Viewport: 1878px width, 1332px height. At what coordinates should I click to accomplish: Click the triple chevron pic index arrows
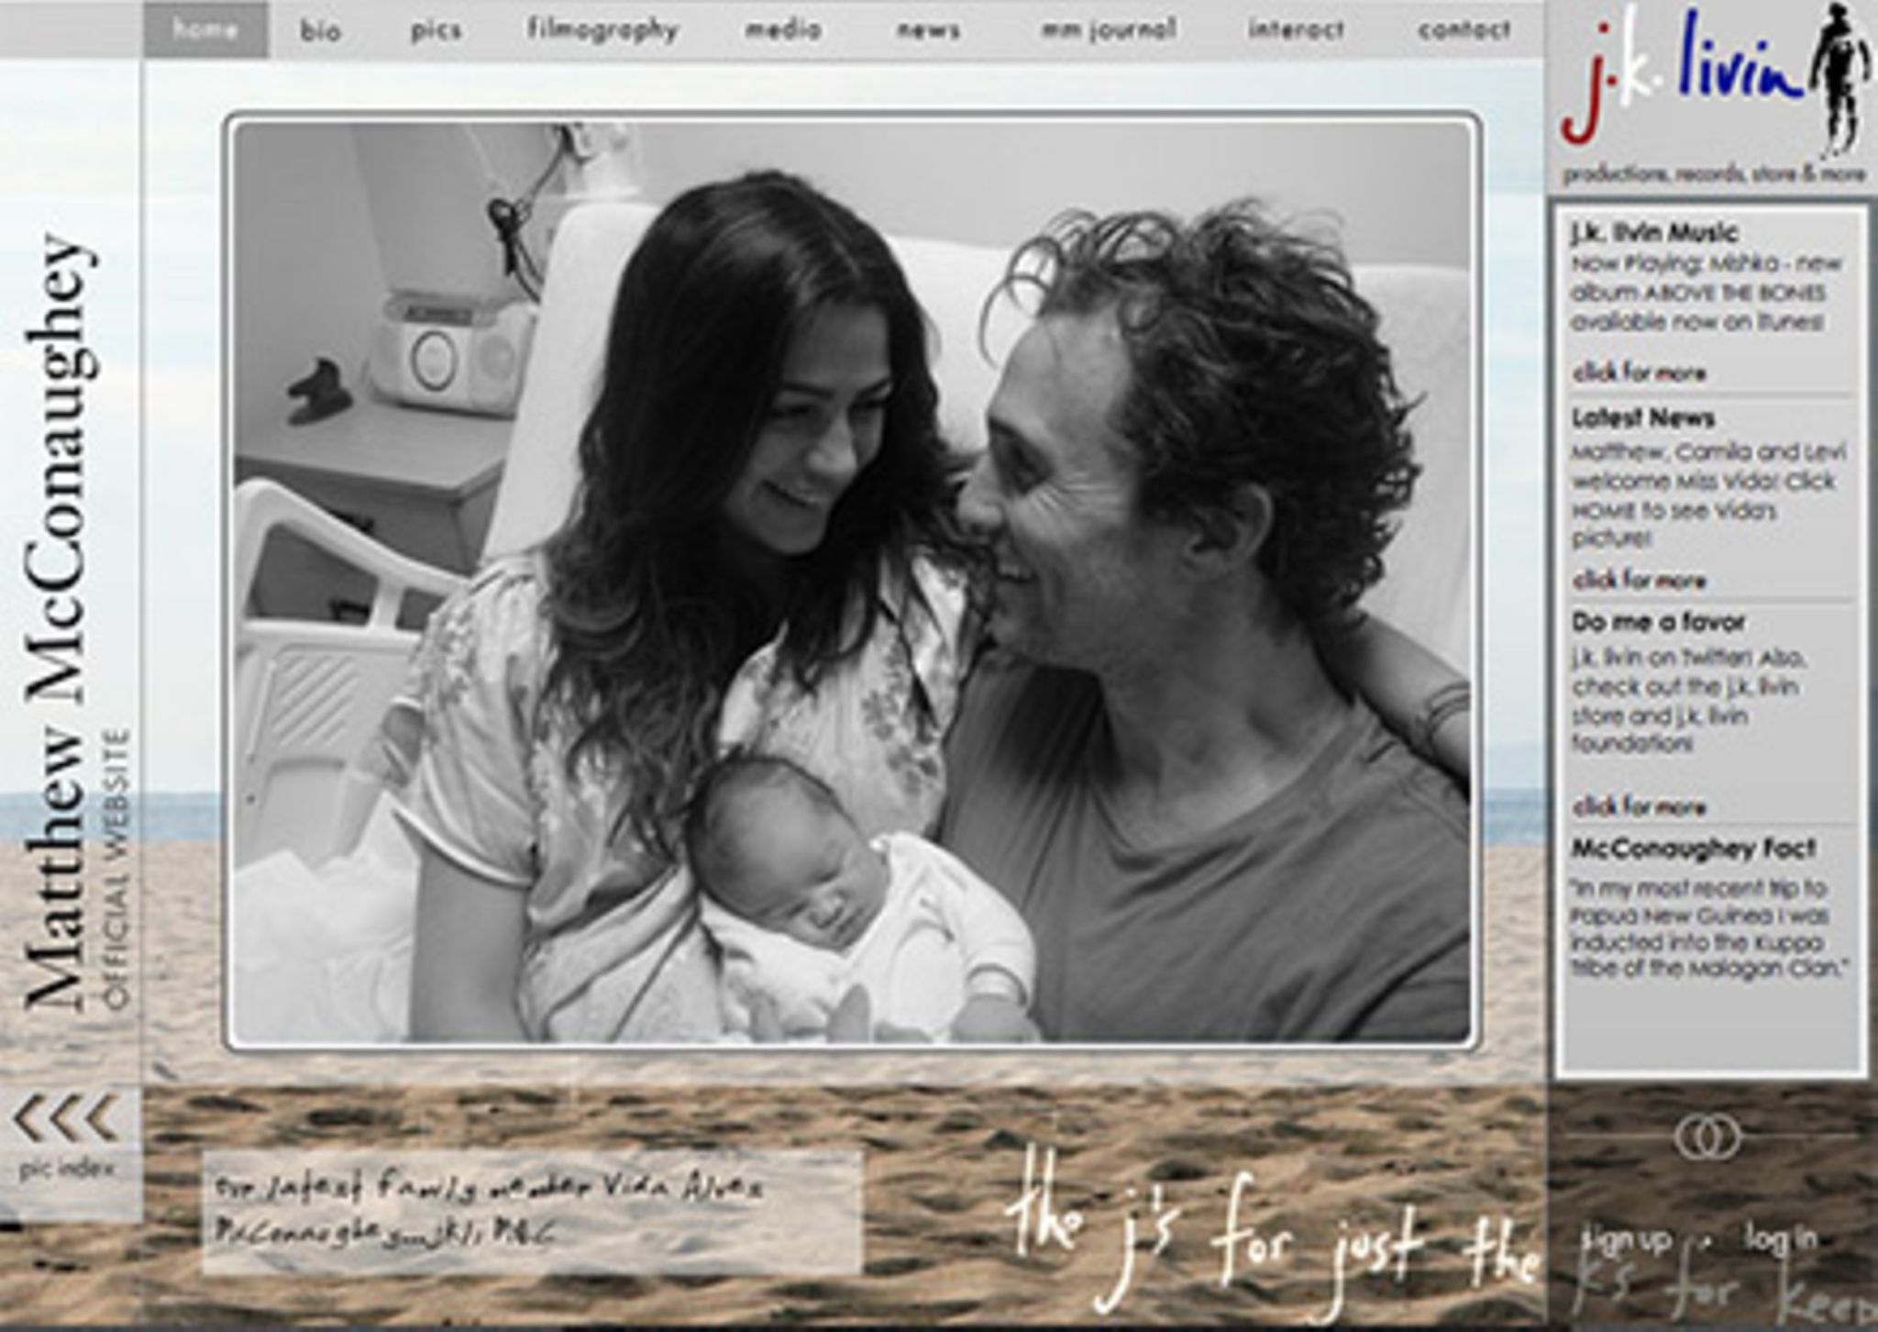coord(66,1117)
